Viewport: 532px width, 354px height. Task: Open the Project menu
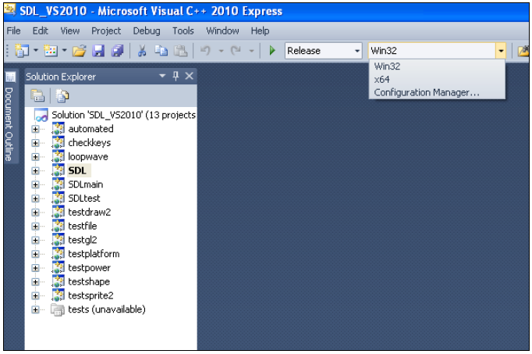106,31
